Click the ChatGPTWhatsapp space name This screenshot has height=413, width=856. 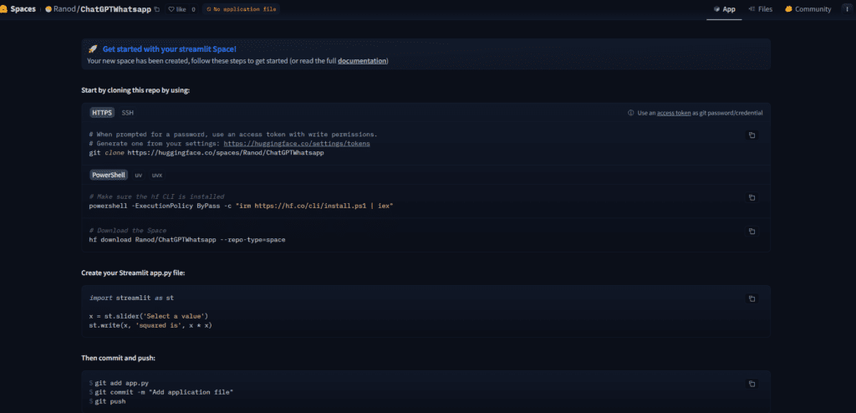coord(115,9)
